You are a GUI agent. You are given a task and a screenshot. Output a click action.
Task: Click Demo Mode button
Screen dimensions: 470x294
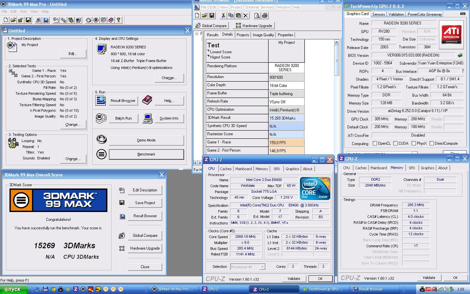[x=146, y=140]
